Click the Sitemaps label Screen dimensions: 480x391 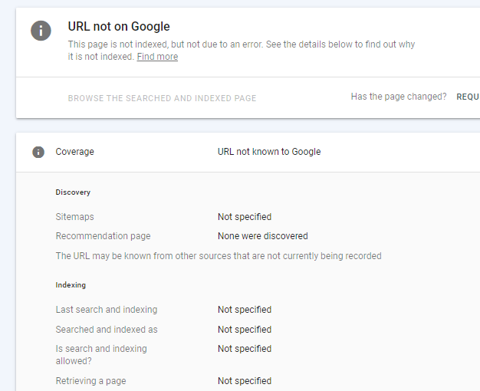[x=74, y=217]
